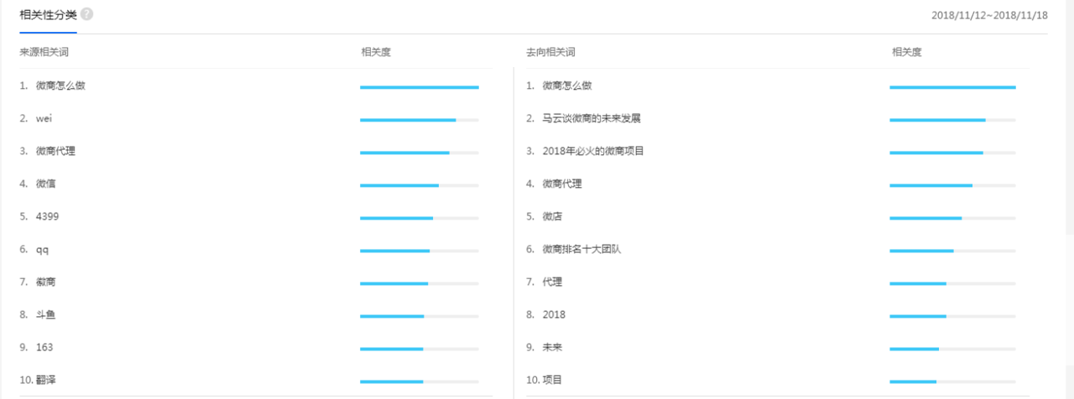Open destination keyword 微商怎么做

[567, 85]
